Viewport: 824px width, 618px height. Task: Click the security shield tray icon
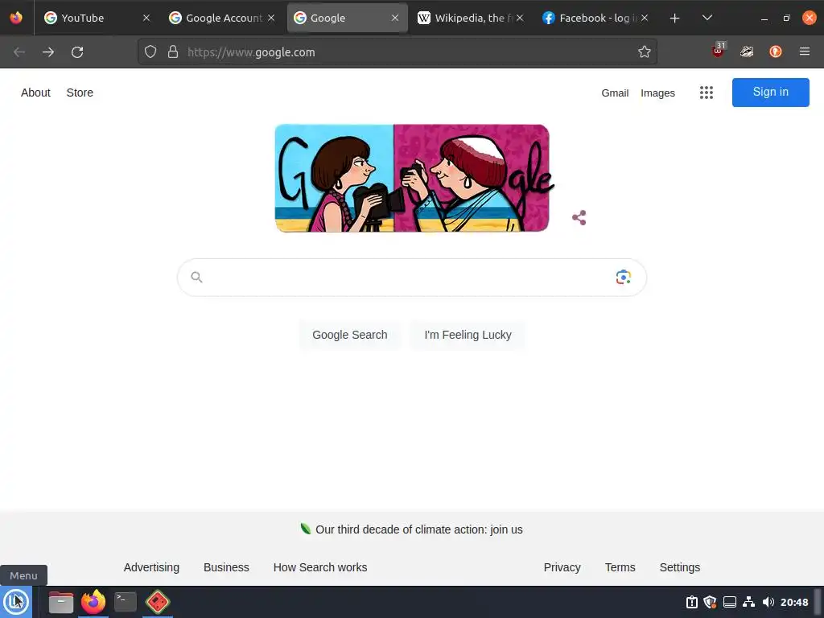(x=710, y=602)
